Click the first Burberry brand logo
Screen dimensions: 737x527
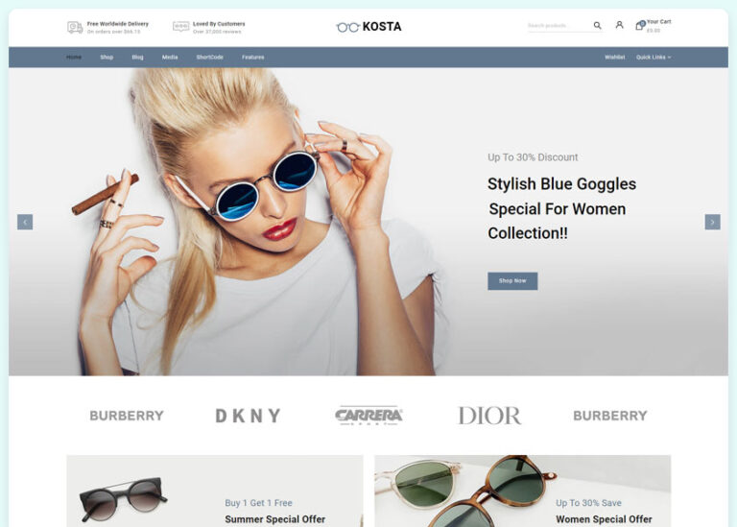click(127, 416)
